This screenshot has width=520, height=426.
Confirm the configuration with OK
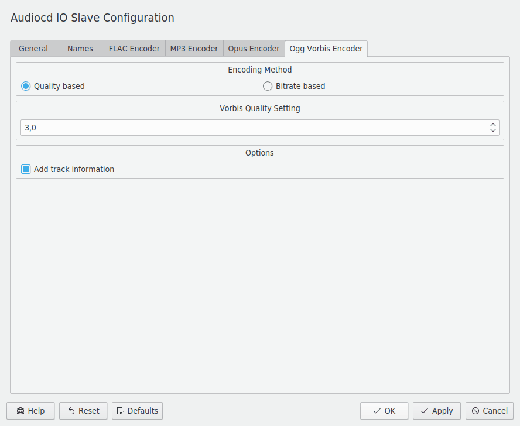384,411
